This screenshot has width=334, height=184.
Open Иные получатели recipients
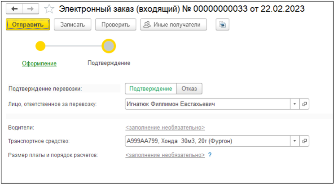[173, 25]
